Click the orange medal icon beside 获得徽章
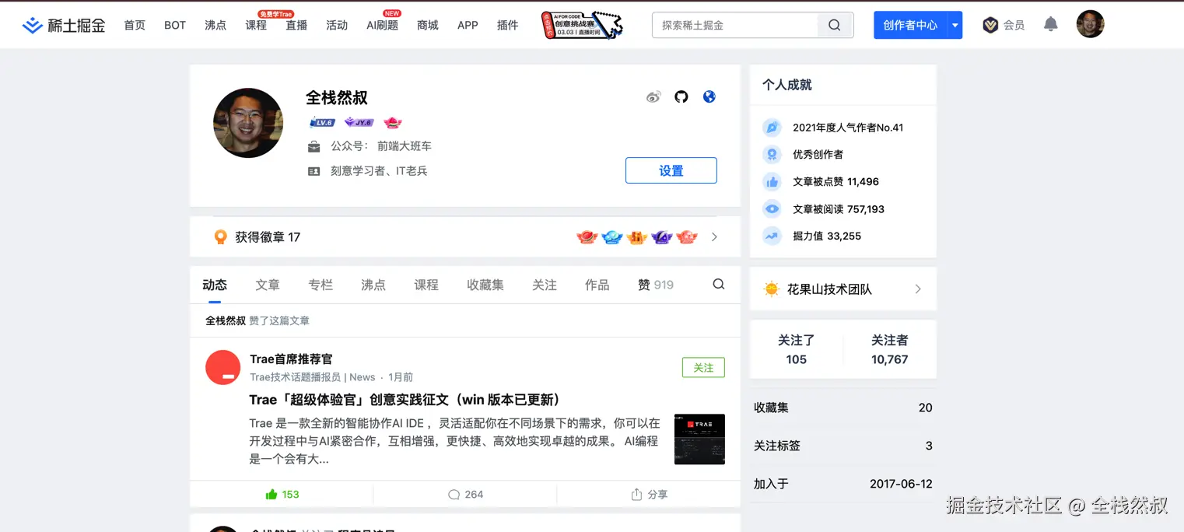Viewport: 1184px width, 532px height. tap(220, 237)
